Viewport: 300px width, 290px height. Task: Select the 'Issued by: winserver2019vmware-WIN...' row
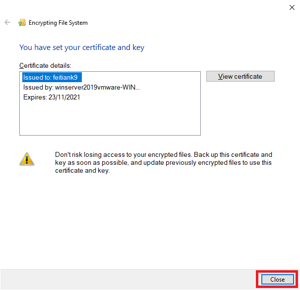(x=81, y=87)
